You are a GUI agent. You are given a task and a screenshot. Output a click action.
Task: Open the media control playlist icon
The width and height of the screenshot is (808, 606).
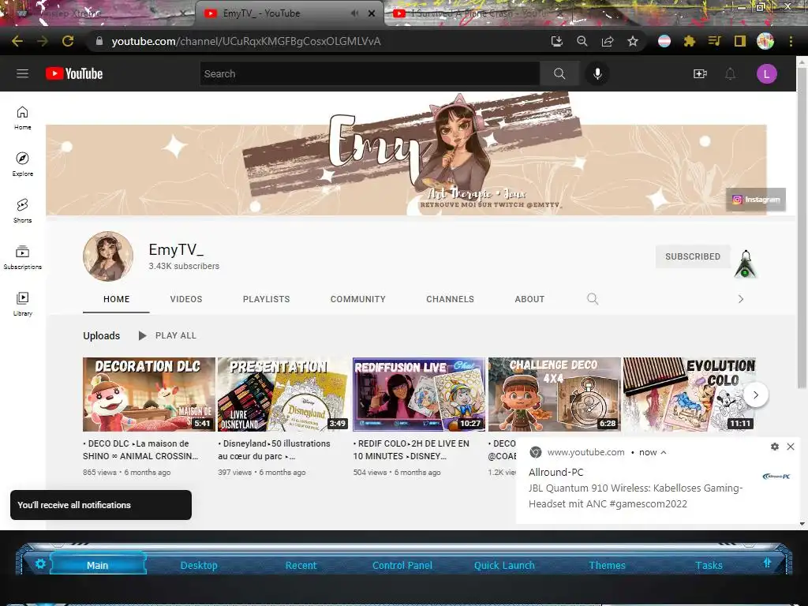coord(714,41)
